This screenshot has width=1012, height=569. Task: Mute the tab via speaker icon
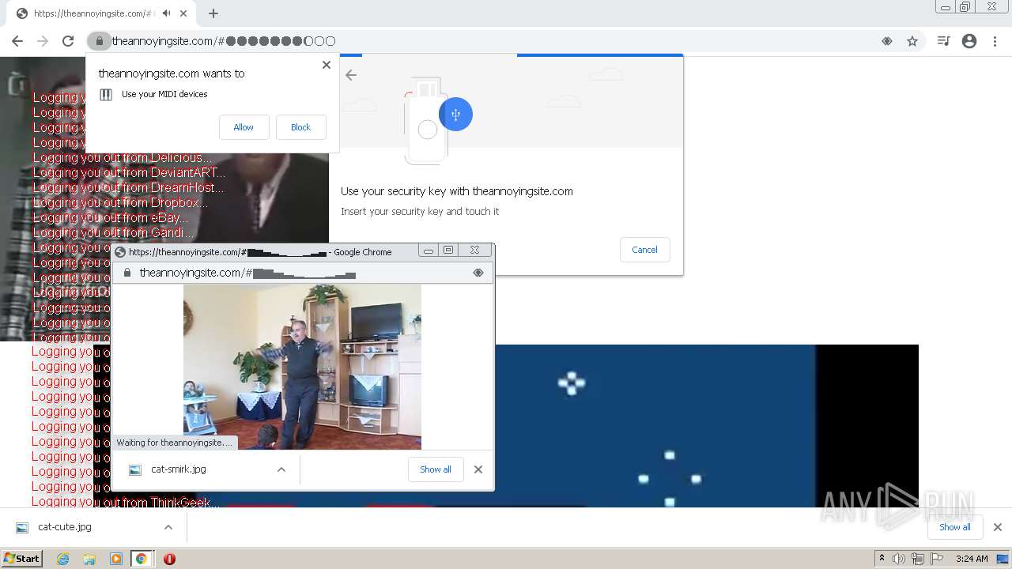pos(167,13)
